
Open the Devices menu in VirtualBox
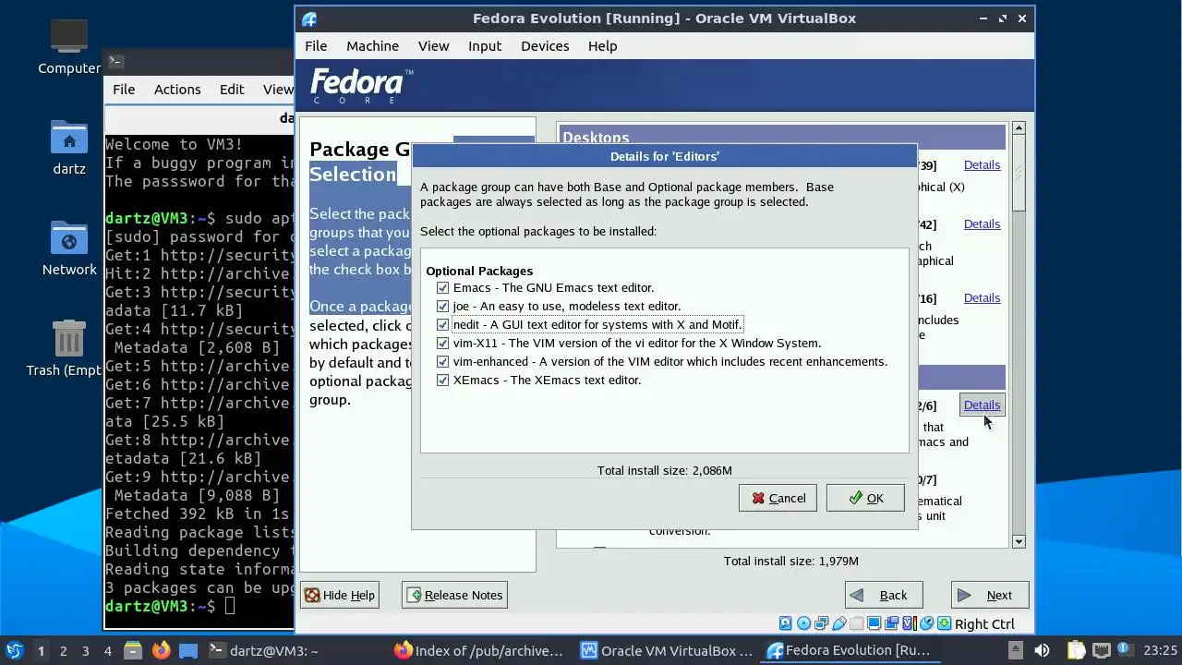pos(545,45)
